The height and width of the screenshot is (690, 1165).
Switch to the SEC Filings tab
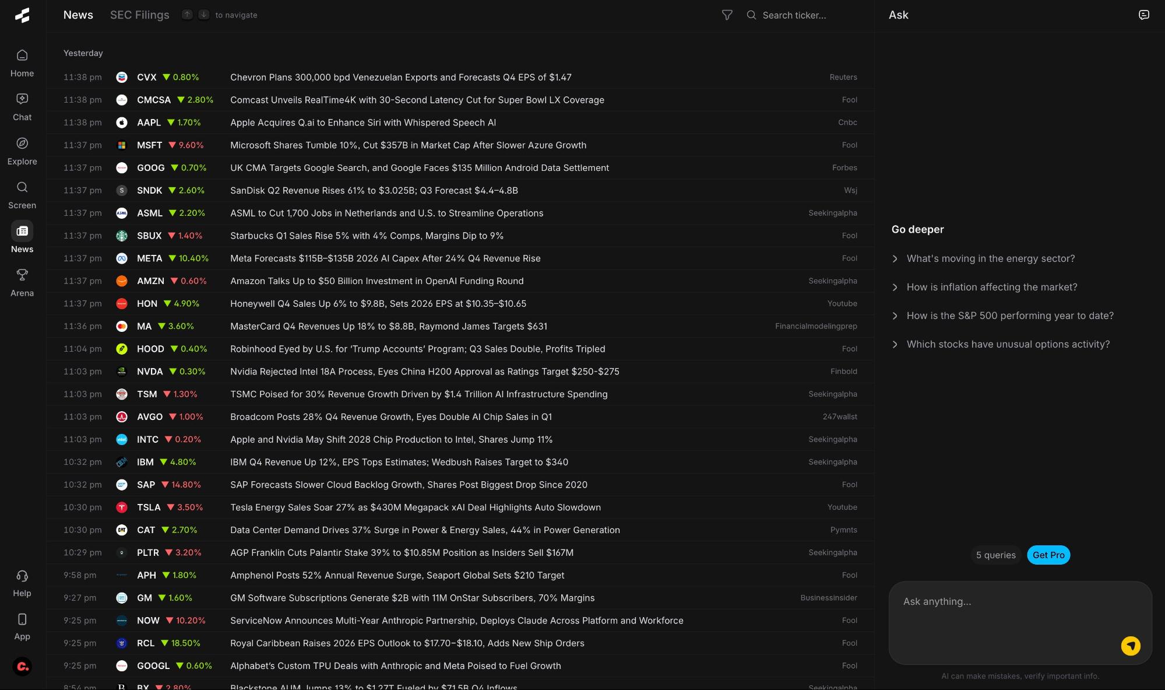tap(139, 15)
